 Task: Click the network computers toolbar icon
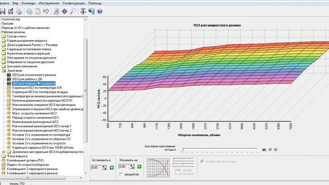point(92,11)
